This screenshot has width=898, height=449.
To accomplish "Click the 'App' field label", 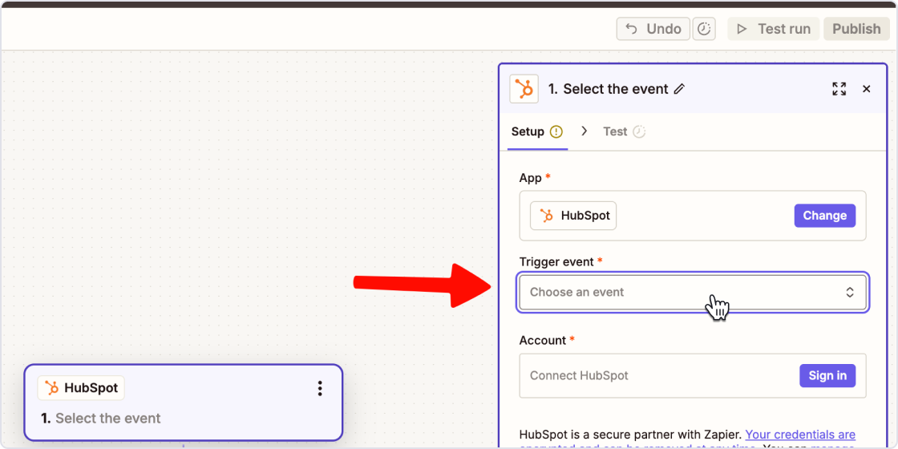I will (x=530, y=178).
